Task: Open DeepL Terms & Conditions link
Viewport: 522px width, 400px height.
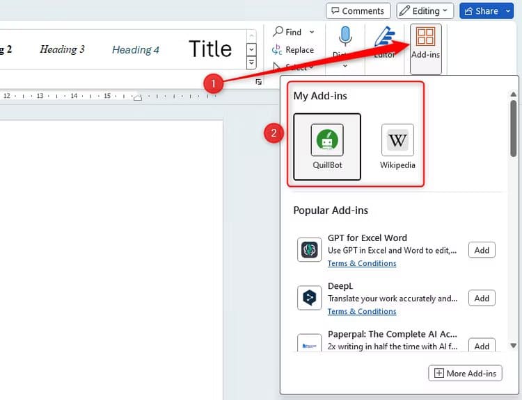Action: pyautogui.click(x=362, y=312)
